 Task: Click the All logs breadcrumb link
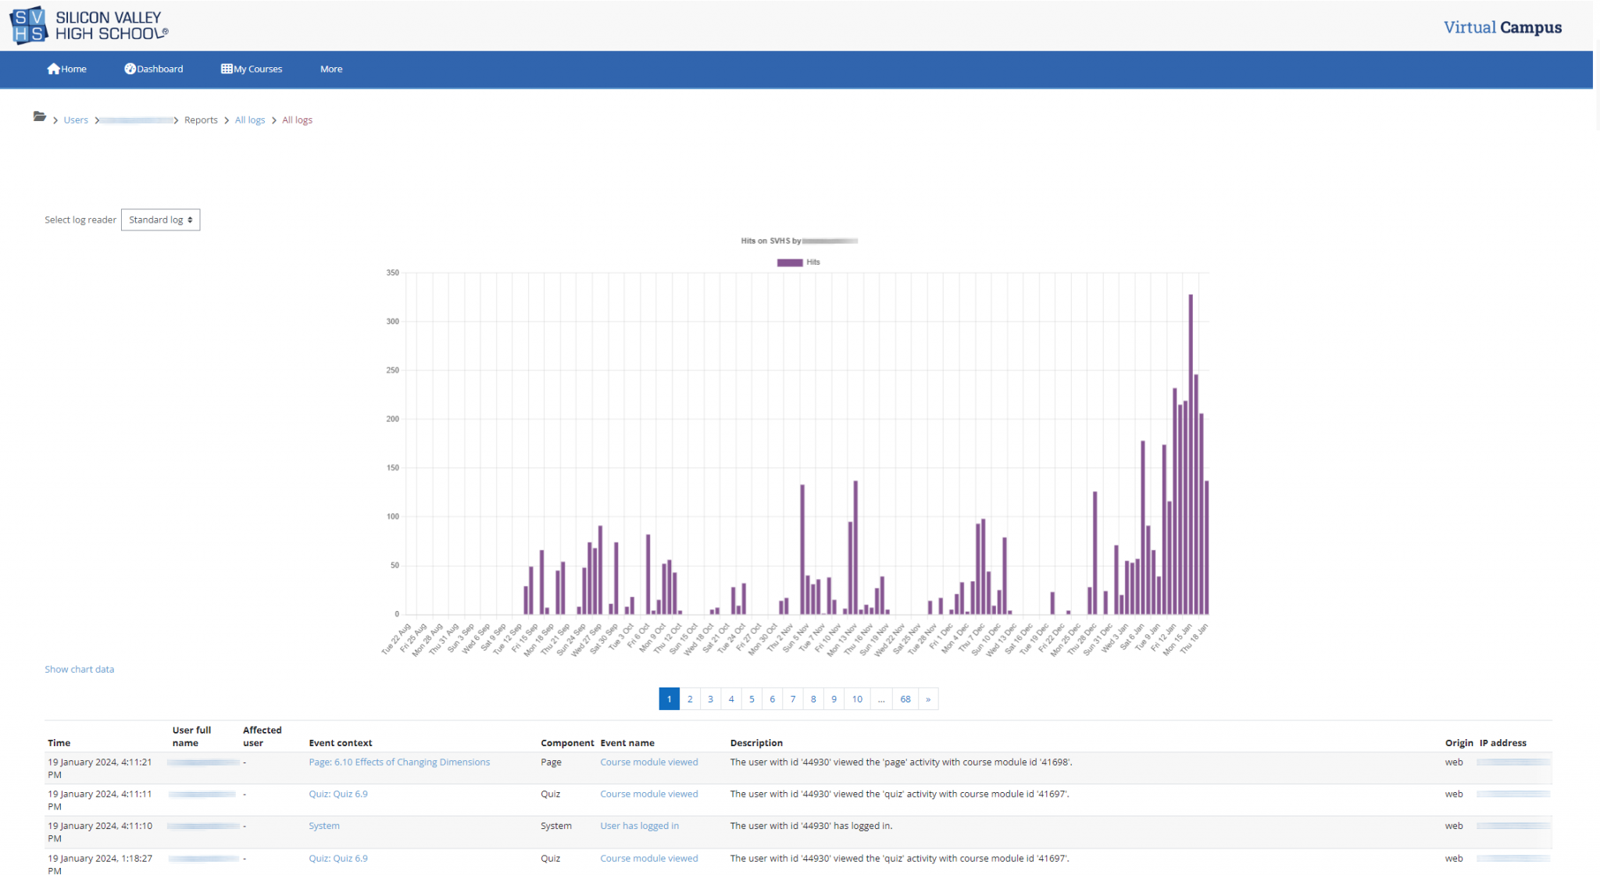click(x=250, y=120)
